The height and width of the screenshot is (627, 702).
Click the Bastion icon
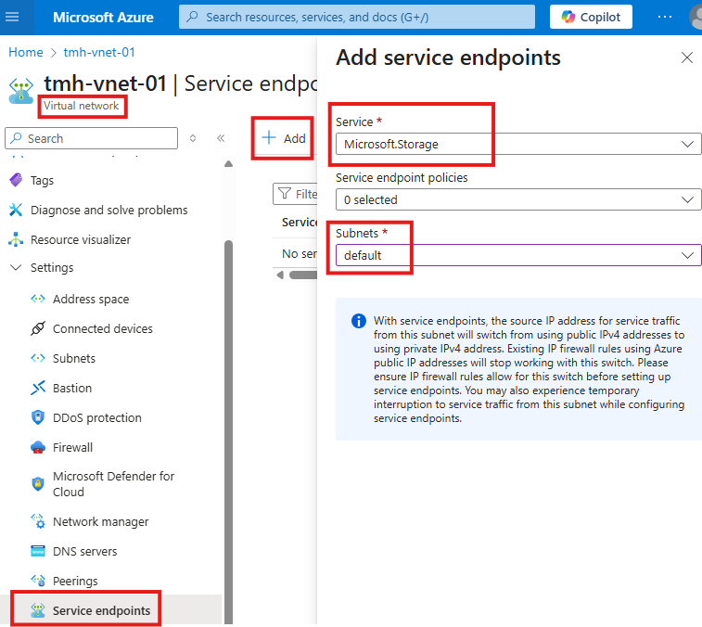click(38, 388)
